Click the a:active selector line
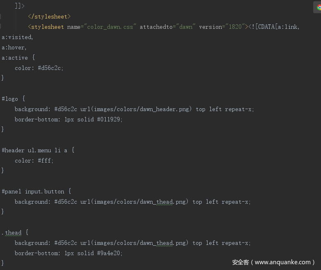The width and height of the screenshot is (321, 270). [15, 58]
